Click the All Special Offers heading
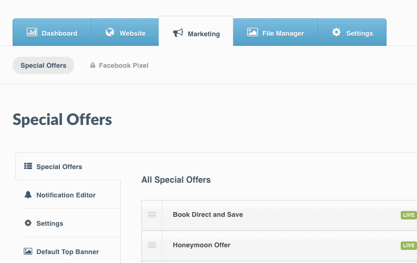Image resolution: width=417 pixels, height=263 pixels. [x=176, y=180]
